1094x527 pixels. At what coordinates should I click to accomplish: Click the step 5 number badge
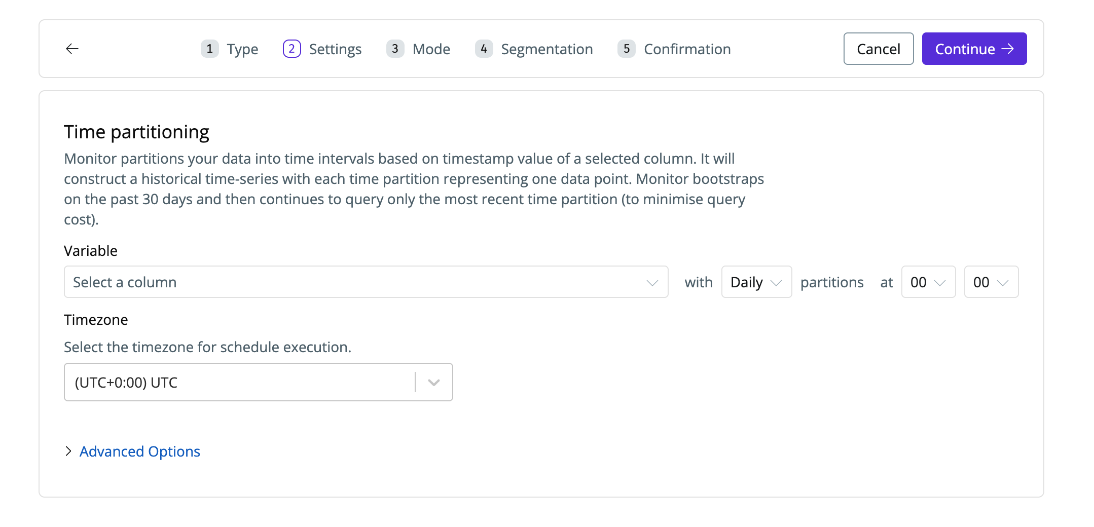[627, 49]
